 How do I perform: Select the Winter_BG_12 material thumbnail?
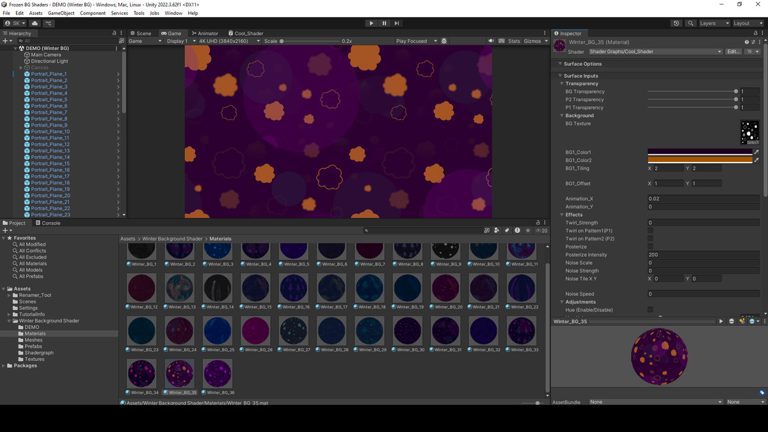point(141,288)
